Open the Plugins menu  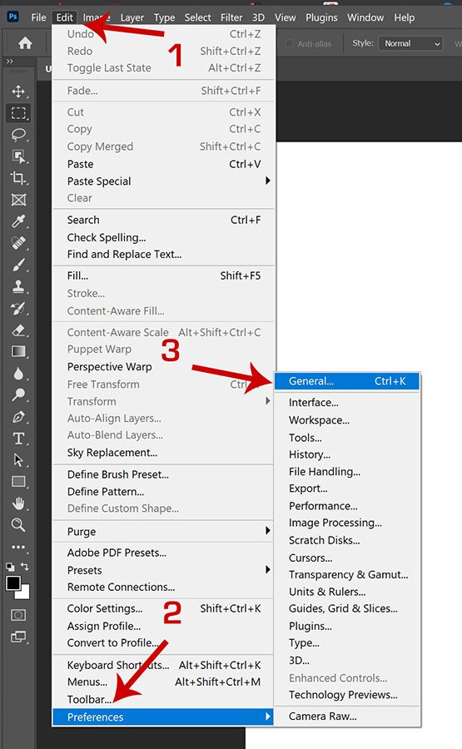point(321,17)
